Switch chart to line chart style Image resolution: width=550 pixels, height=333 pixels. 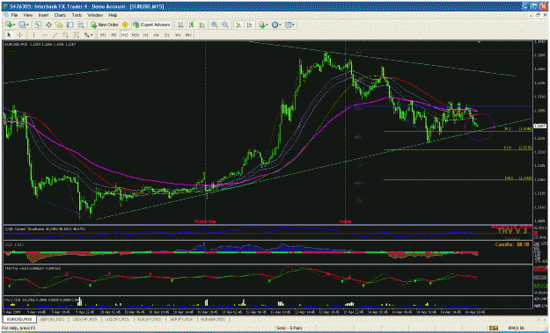(x=202, y=25)
